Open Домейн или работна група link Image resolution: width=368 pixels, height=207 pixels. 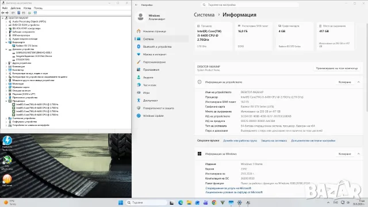[x=240, y=140]
